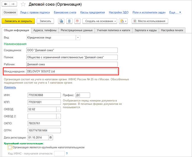Click Записать и закрыть button
This screenshot has height=157, width=192.
[x=18, y=21]
